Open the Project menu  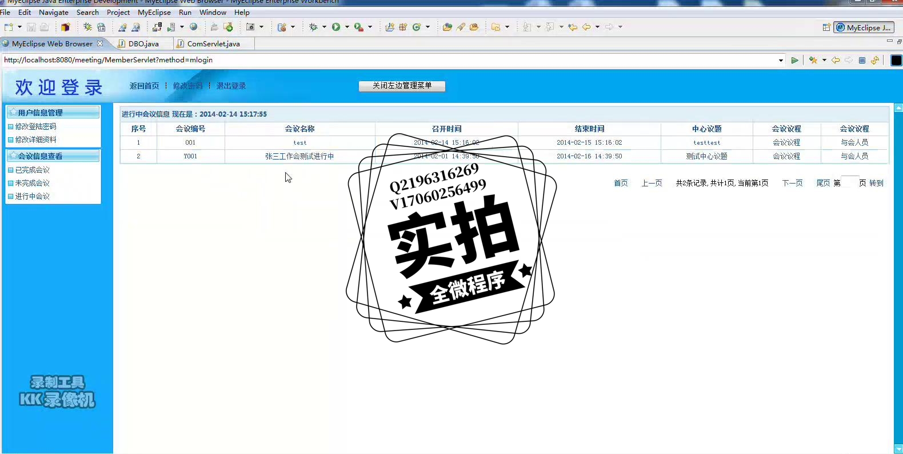tap(118, 12)
